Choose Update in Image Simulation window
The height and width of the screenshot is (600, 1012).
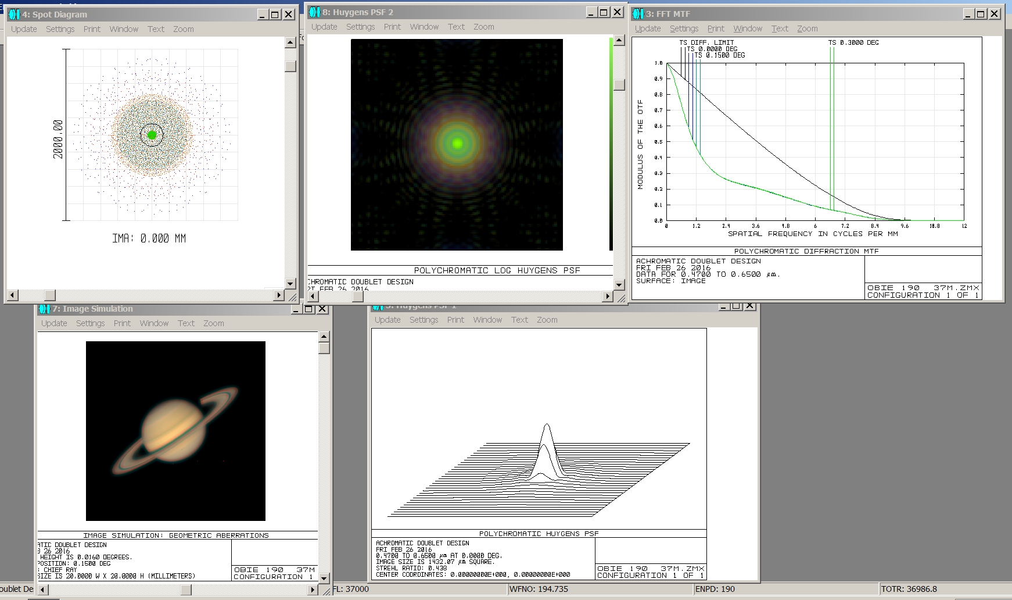coord(54,323)
